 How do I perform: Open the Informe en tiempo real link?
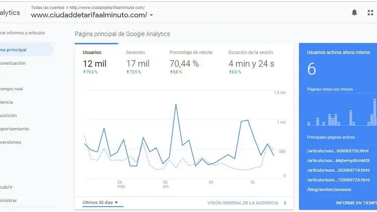point(356,203)
